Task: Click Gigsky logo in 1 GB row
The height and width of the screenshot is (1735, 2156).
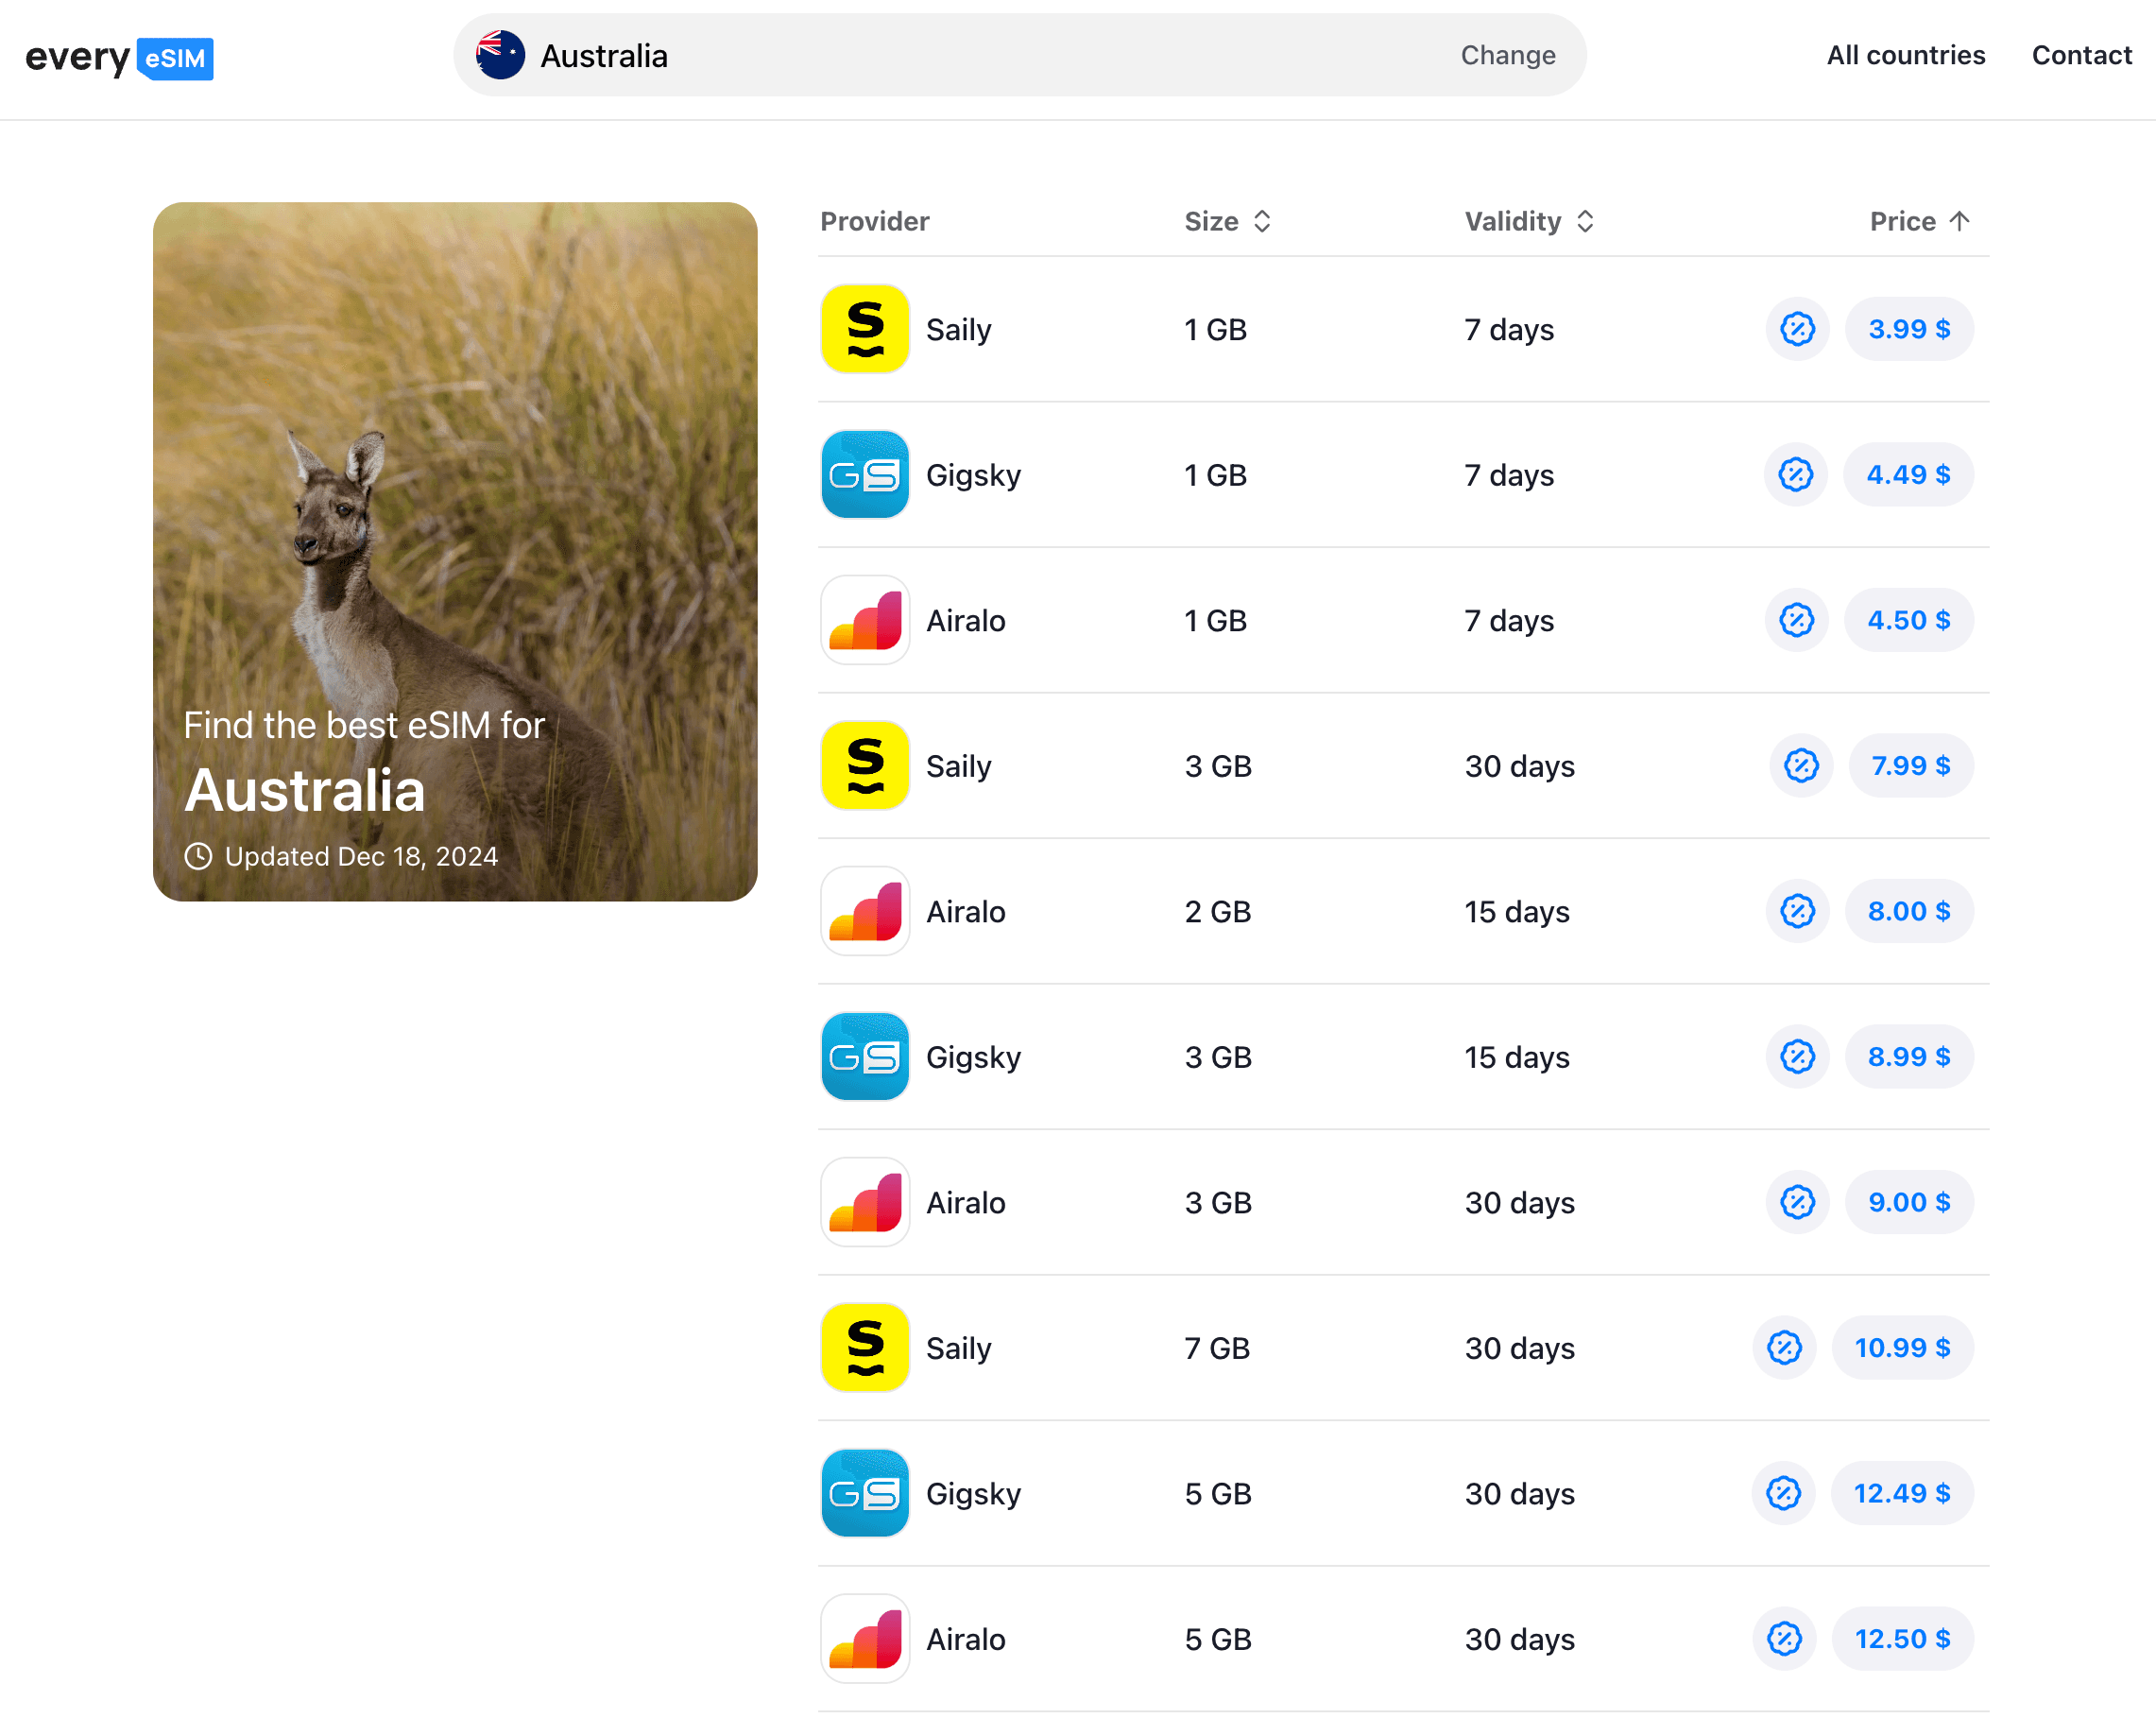Action: (x=865, y=475)
